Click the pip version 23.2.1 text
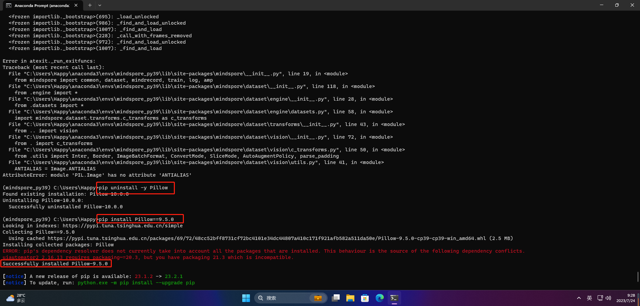The image size is (640, 306). (174, 276)
